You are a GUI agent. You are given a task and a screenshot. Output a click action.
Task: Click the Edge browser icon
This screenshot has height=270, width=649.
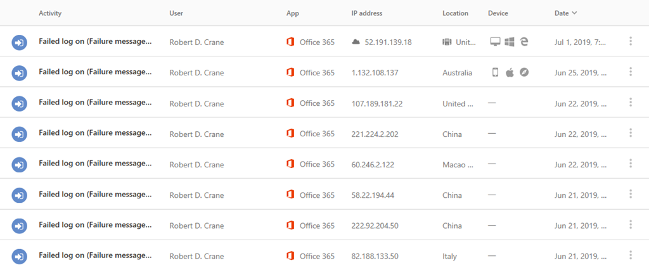[524, 42]
